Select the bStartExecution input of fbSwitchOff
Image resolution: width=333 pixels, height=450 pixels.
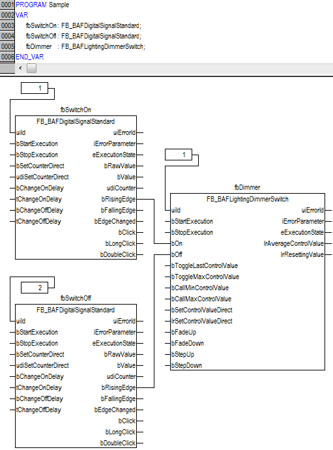click(37, 333)
